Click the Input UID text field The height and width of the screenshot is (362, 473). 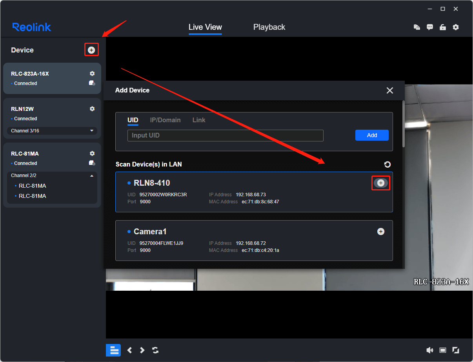pyautogui.click(x=225, y=136)
